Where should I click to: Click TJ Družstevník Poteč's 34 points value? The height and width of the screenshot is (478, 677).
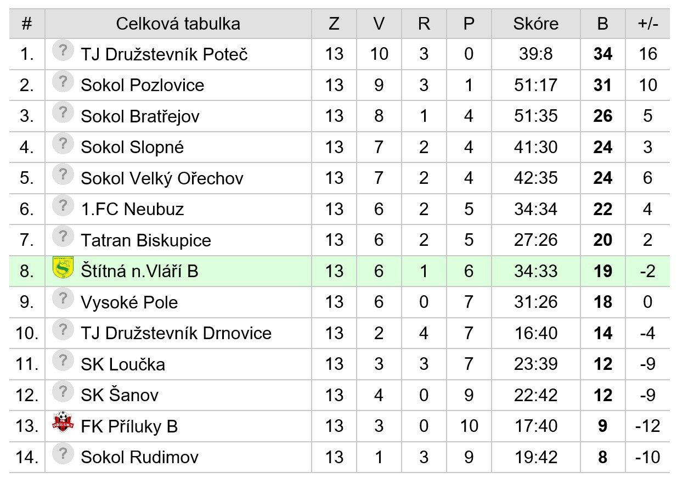click(x=602, y=54)
